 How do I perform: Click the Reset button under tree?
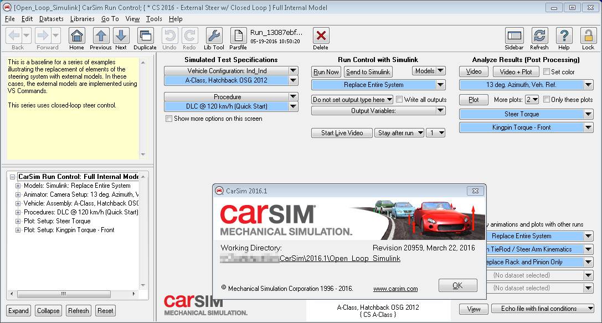tap(105, 311)
